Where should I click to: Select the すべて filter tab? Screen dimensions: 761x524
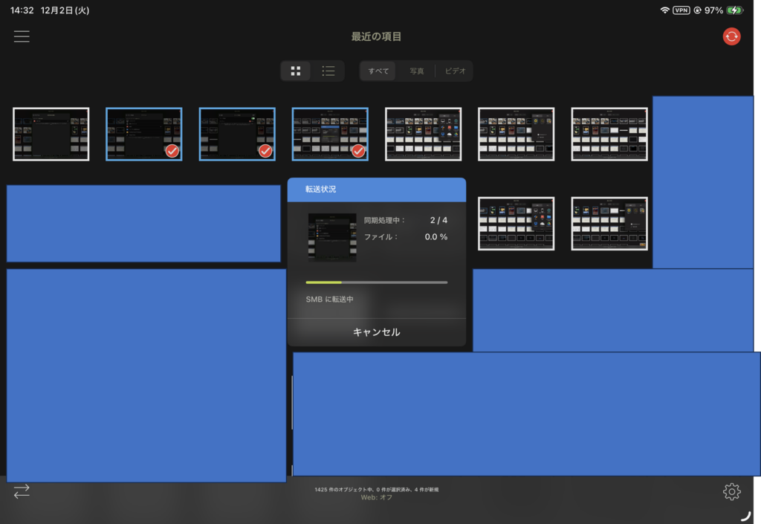(x=378, y=71)
